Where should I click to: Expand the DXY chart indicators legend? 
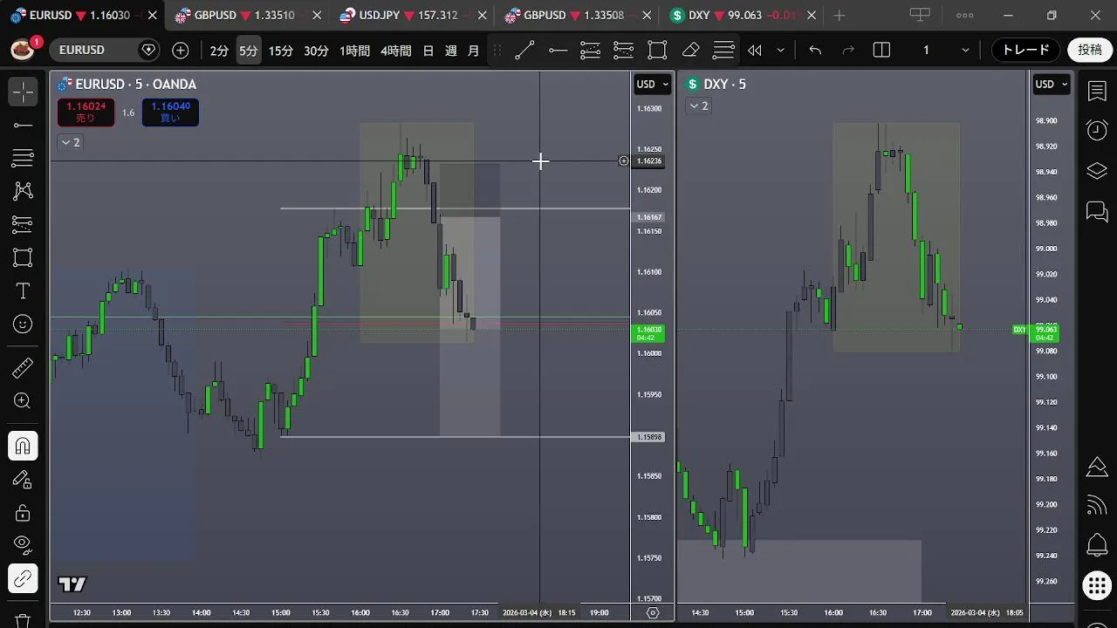(x=699, y=106)
